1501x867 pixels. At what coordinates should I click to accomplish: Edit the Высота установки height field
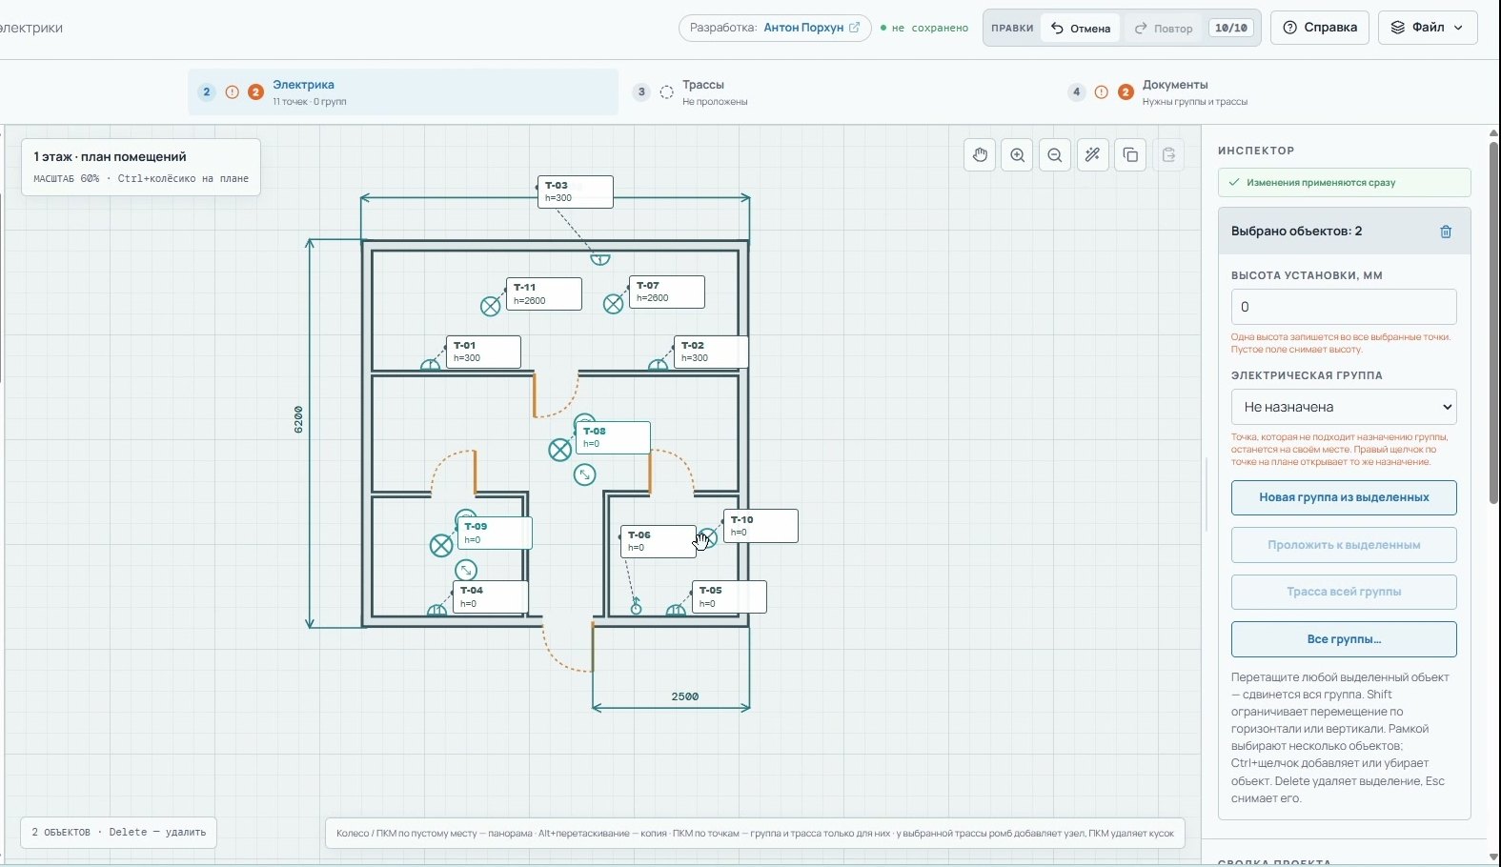(1344, 307)
